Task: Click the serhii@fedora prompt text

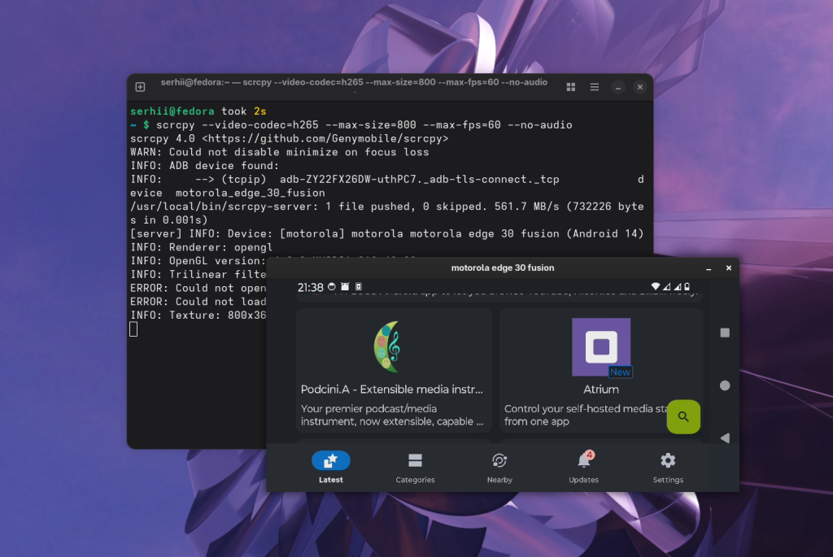Action: coord(172,111)
